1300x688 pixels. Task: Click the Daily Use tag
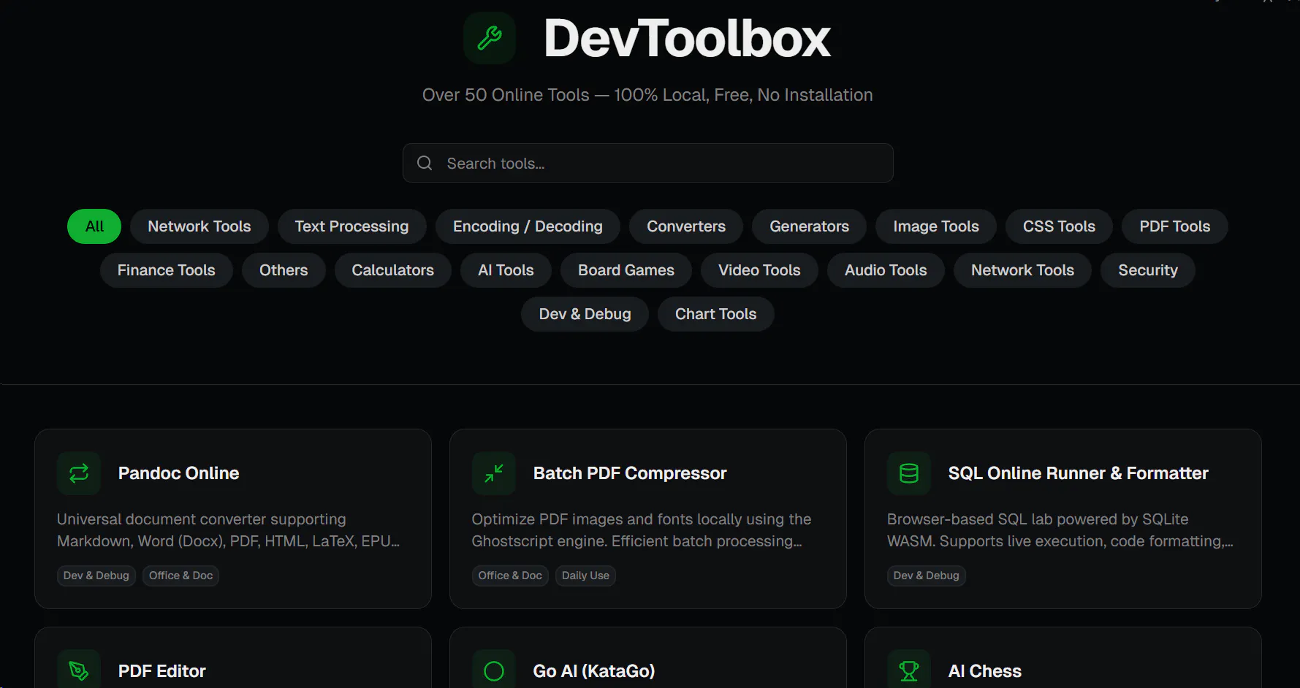click(585, 576)
